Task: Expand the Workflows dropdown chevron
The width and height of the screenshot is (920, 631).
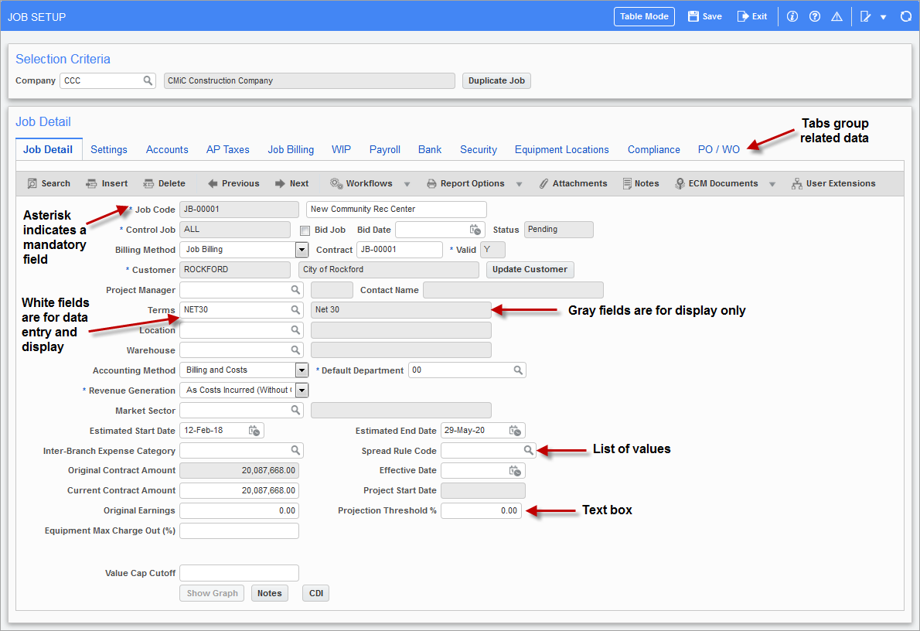Action: coord(407,183)
